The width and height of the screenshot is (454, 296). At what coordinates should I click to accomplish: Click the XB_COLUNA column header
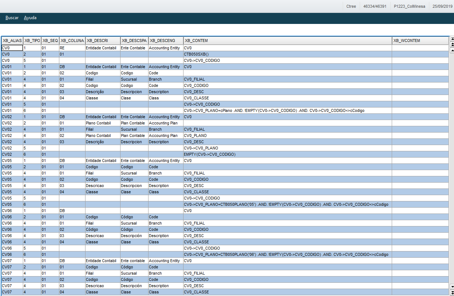point(72,40)
